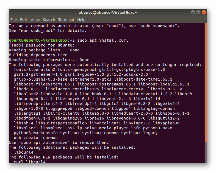Click package name 'libxmlsec1-nss'
Screen dimensions: 216x172
tap(58, 128)
